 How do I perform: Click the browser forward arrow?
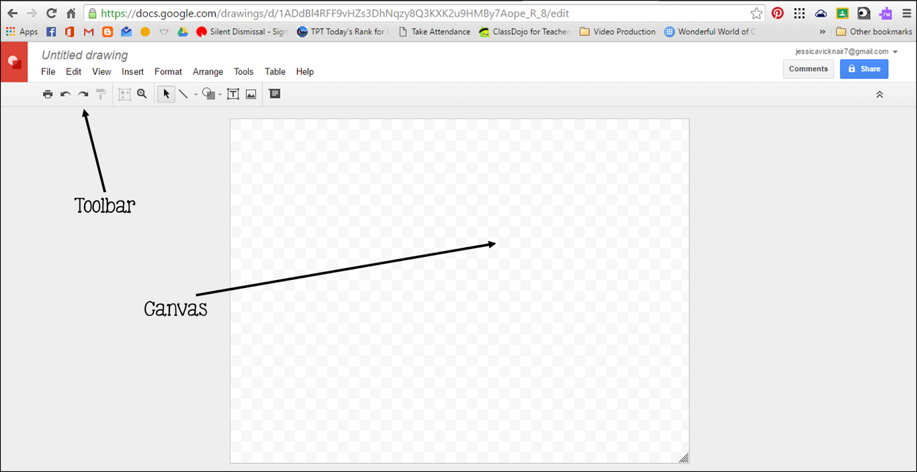[x=32, y=13]
